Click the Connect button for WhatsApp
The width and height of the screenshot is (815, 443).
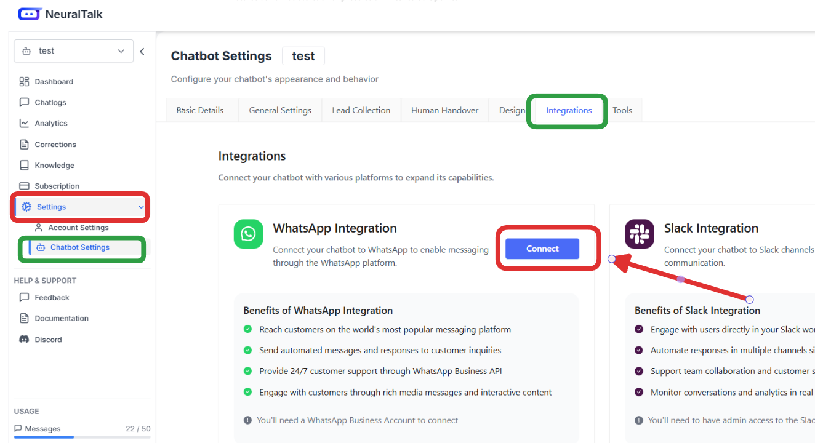(542, 249)
